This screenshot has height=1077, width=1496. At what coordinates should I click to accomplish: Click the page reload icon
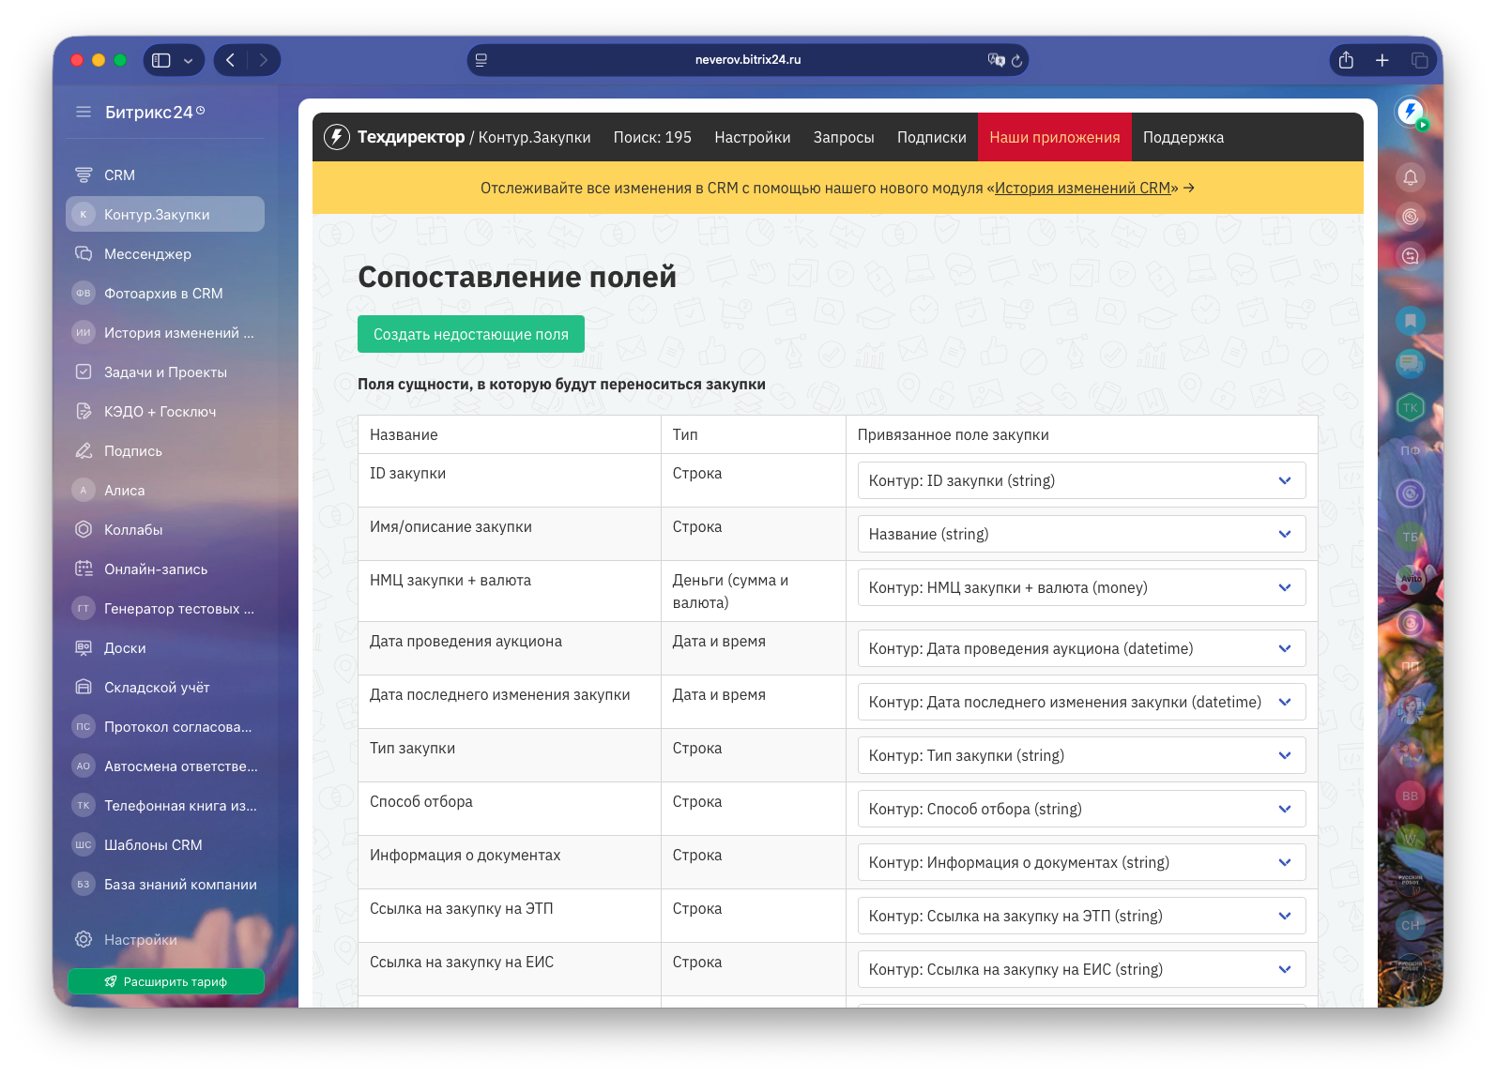tap(1016, 60)
